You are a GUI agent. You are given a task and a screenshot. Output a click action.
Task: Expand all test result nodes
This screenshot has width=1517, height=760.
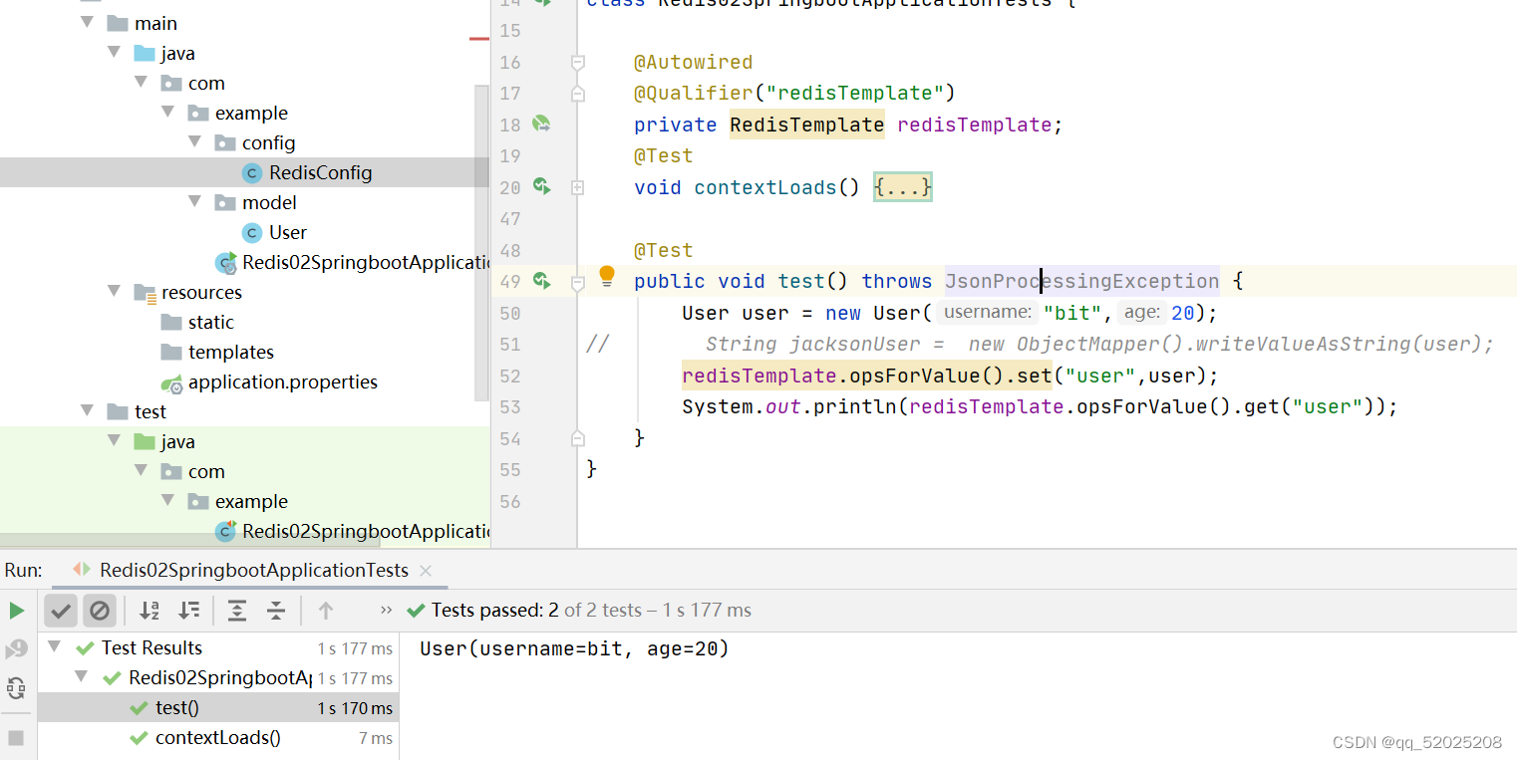pyautogui.click(x=237, y=611)
